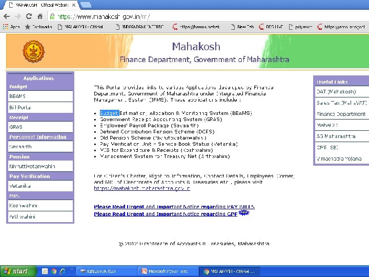Open Koshwahini under MIS
Screen dimensions: 369x277
pos(40,205)
